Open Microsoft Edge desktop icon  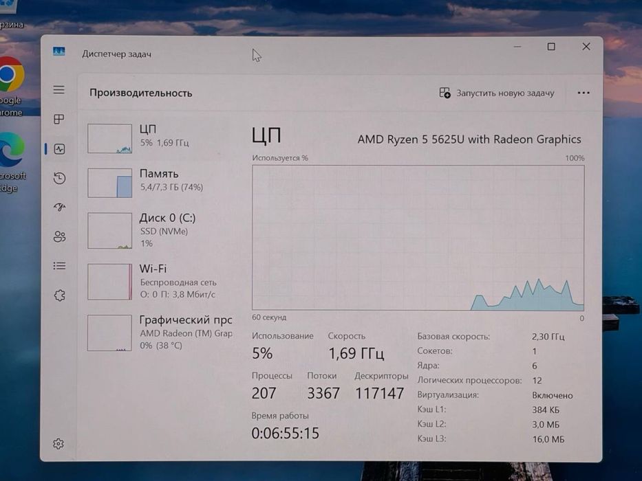(12, 162)
